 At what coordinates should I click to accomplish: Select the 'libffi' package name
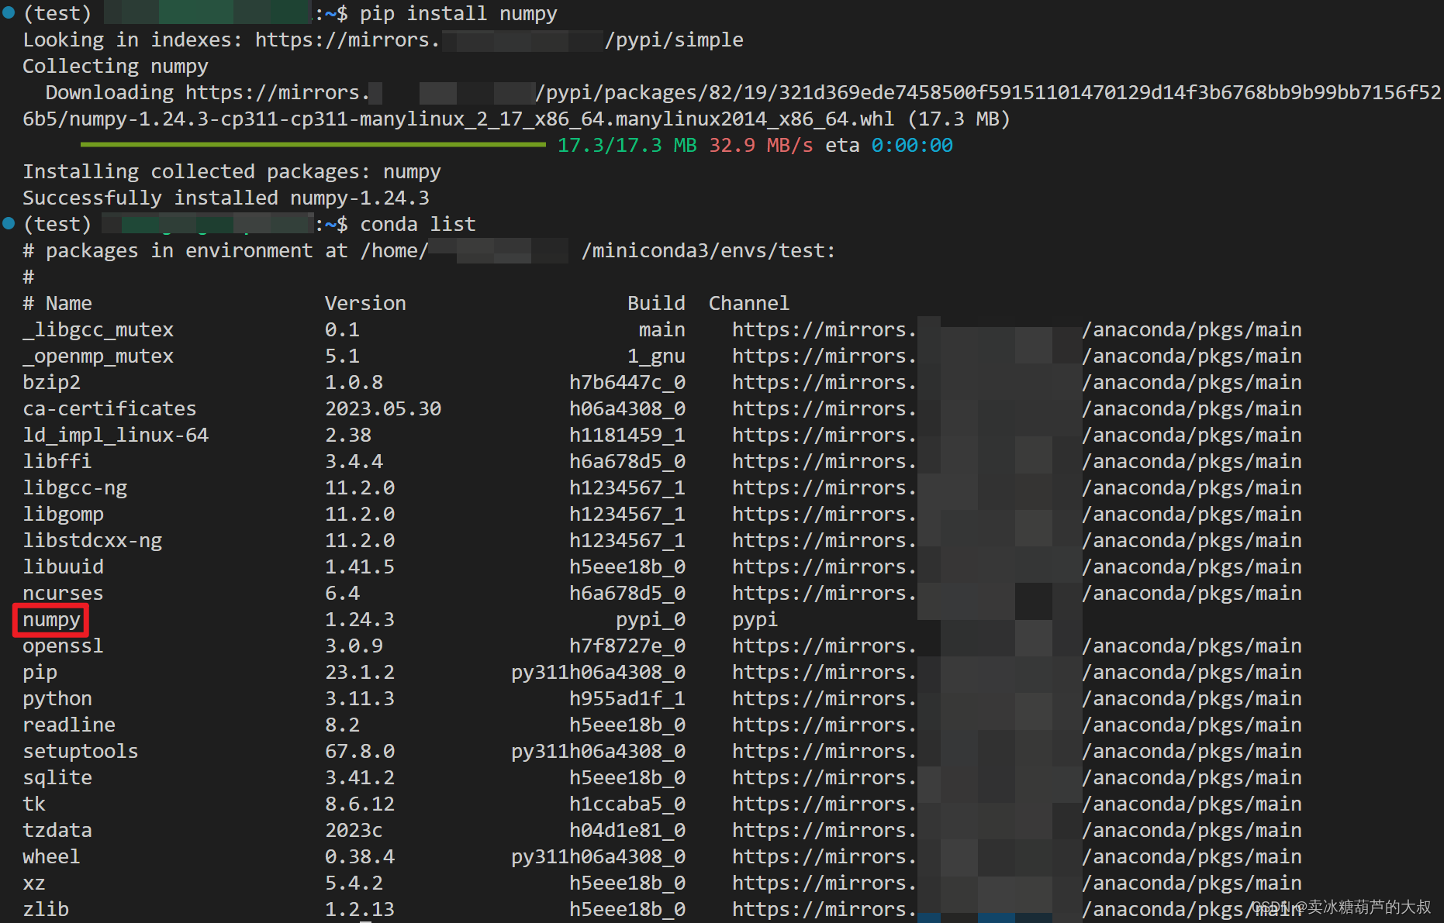57,462
